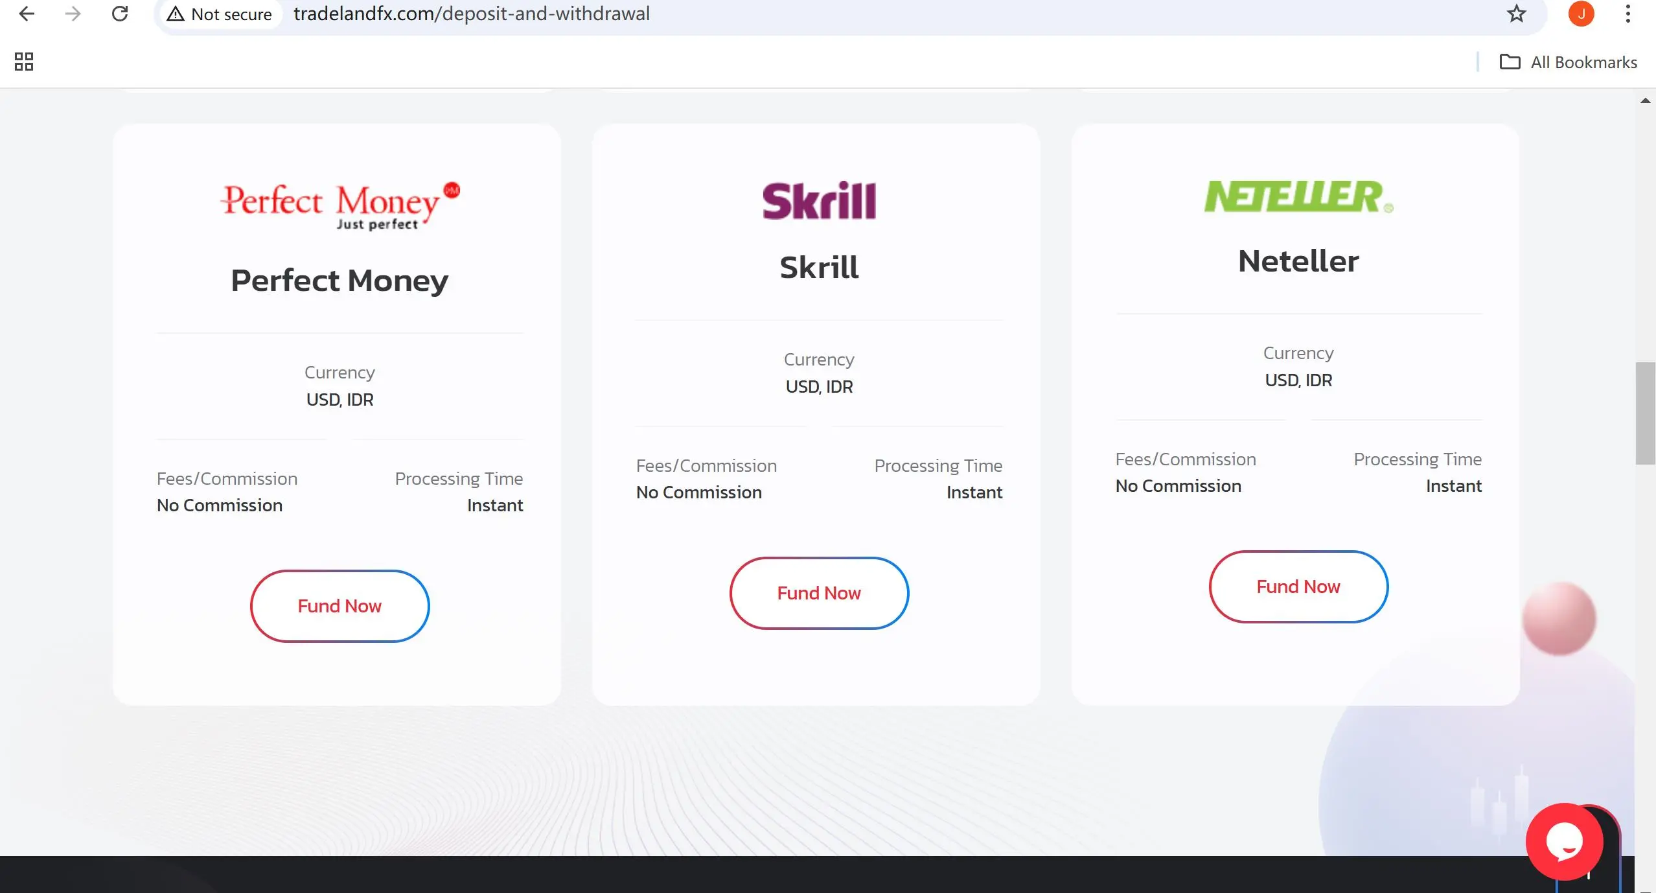Open the All Bookmarks folder

click(1569, 62)
